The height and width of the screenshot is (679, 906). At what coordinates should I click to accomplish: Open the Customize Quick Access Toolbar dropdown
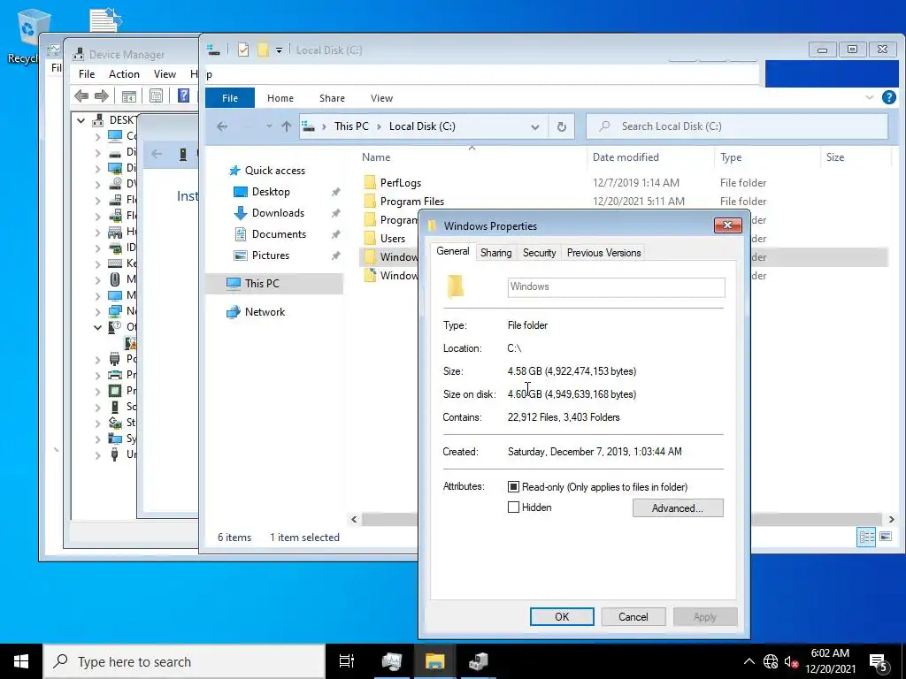coord(279,50)
